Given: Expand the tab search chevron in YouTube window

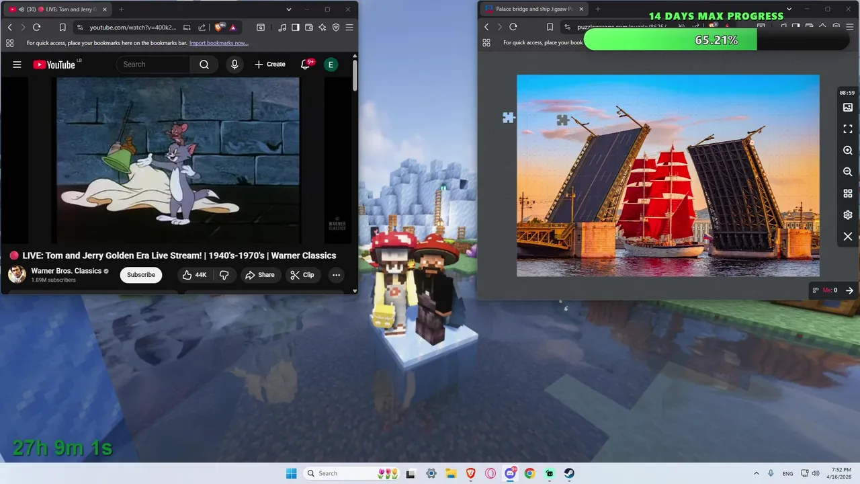Looking at the screenshot, I should [x=289, y=9].
